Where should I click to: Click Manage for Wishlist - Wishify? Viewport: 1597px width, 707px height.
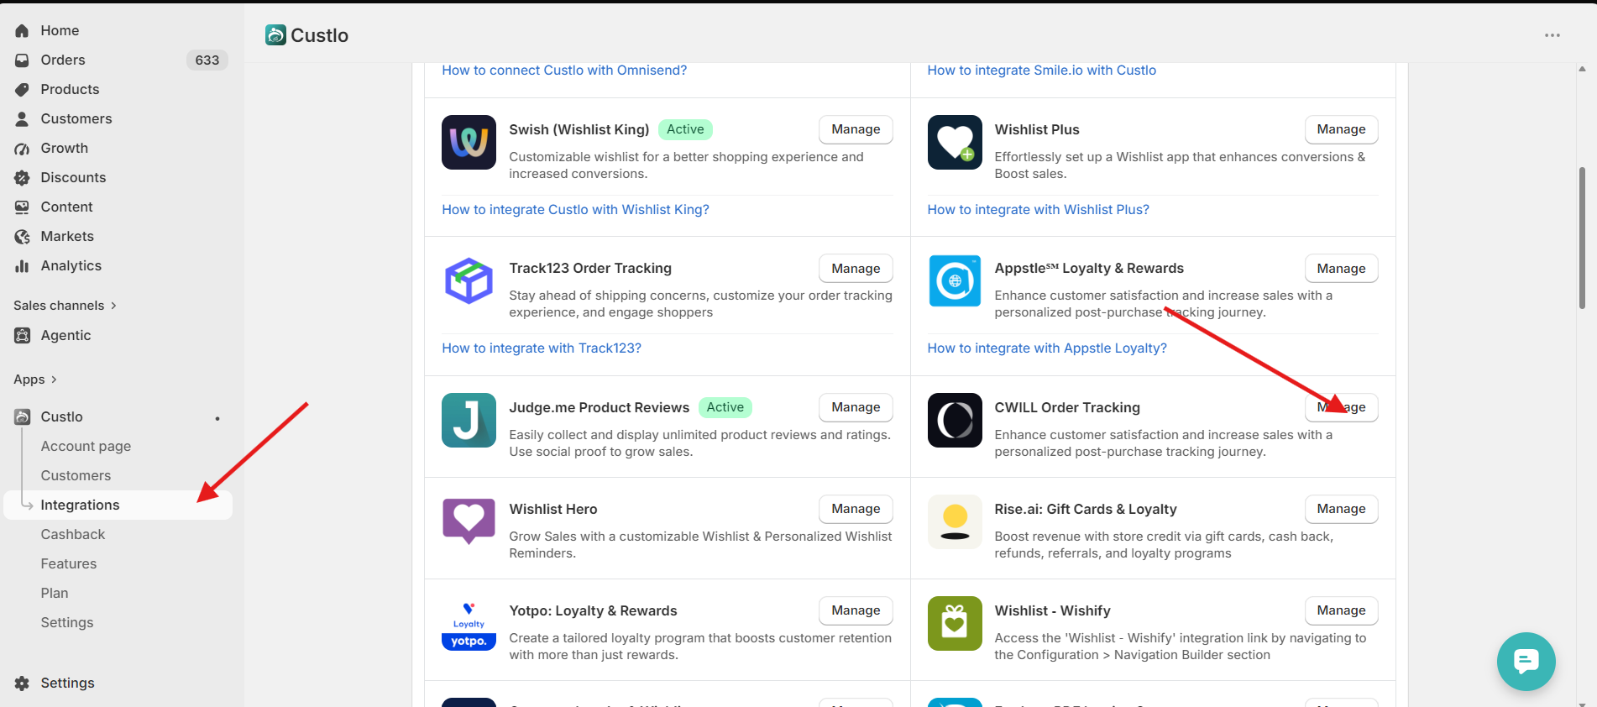(x=1341, y=610)
